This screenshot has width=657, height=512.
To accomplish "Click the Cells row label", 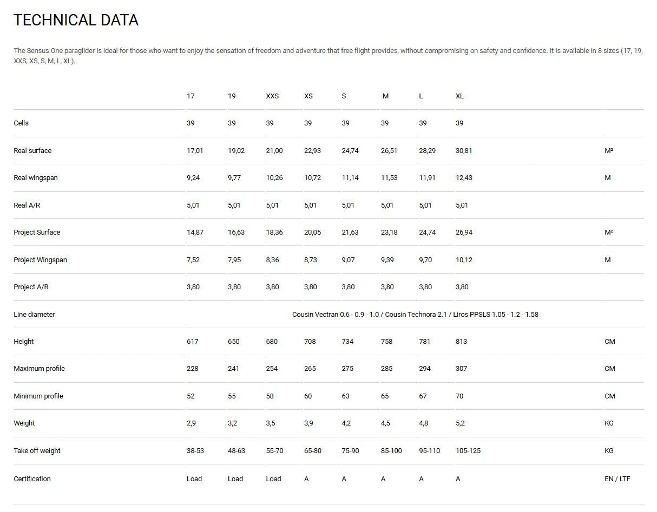I will 21,123.
